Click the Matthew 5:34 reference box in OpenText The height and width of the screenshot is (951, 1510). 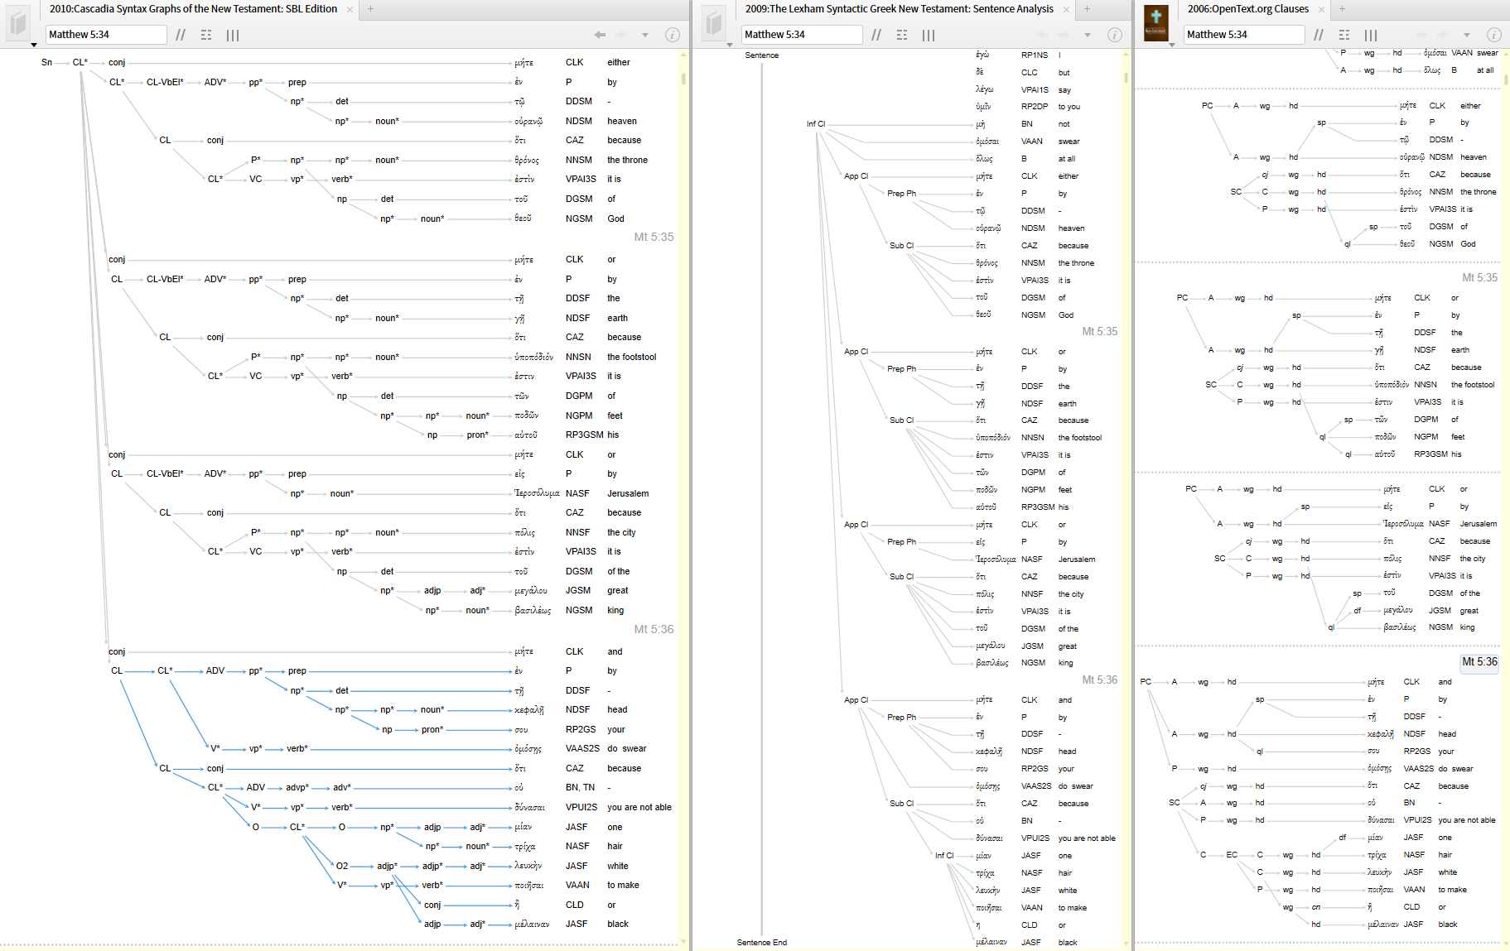[x=1244, y=35]
